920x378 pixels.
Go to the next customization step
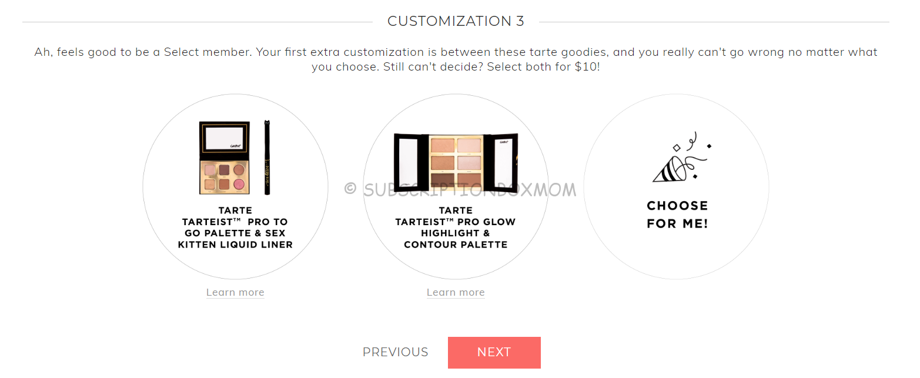(494, 352)
